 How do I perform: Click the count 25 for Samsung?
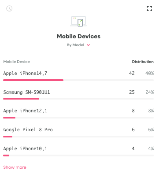(132, 92)
